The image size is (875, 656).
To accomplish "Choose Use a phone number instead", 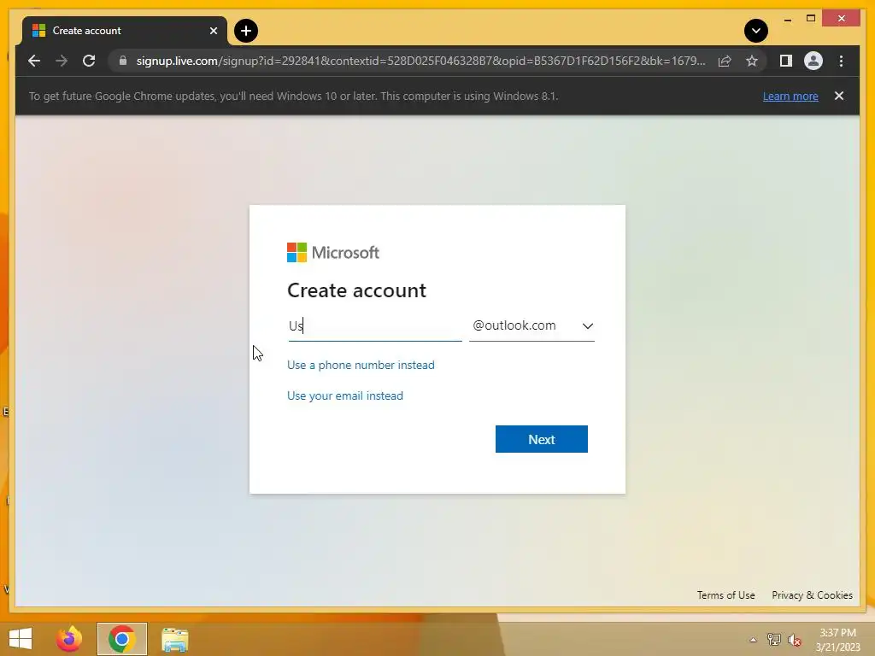I will point(361,365).
